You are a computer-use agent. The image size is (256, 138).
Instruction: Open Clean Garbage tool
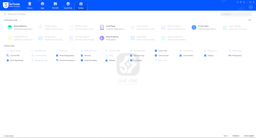235,27
